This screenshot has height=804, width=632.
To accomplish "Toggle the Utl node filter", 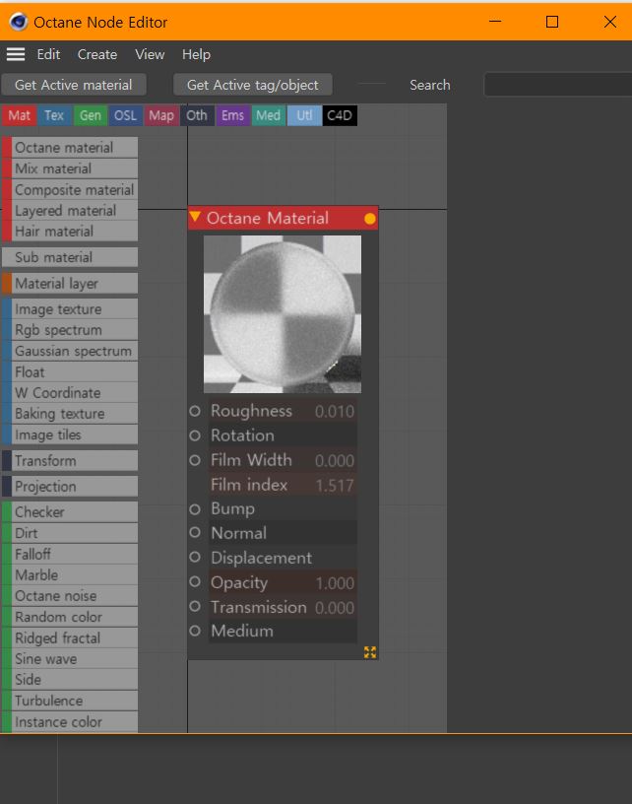I will click(304, 115).
